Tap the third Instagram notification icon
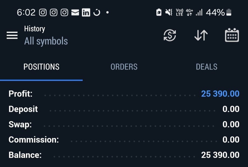The width and height of the screenshot is (248, 167). pos(64,12)
